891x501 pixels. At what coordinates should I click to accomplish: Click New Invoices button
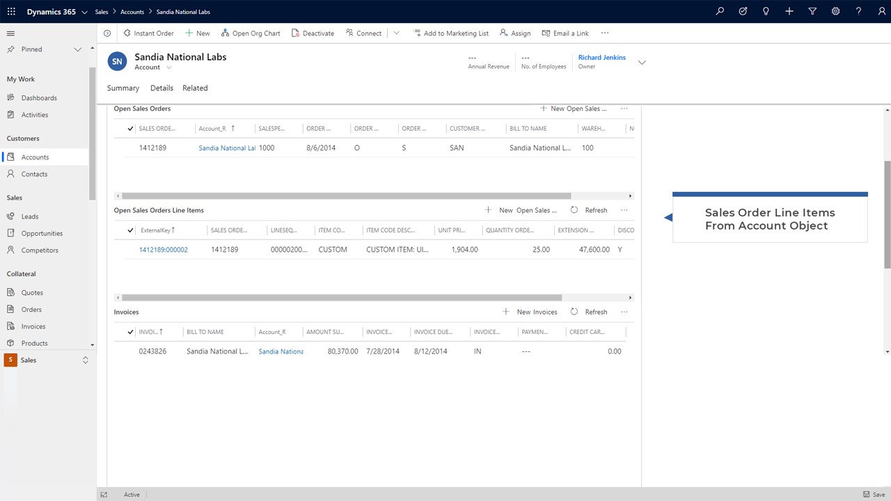click(x=530, y=312)
